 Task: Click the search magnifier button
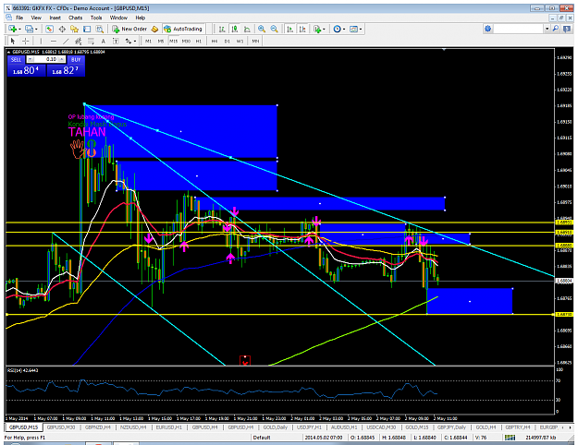[x=556, y=29]
